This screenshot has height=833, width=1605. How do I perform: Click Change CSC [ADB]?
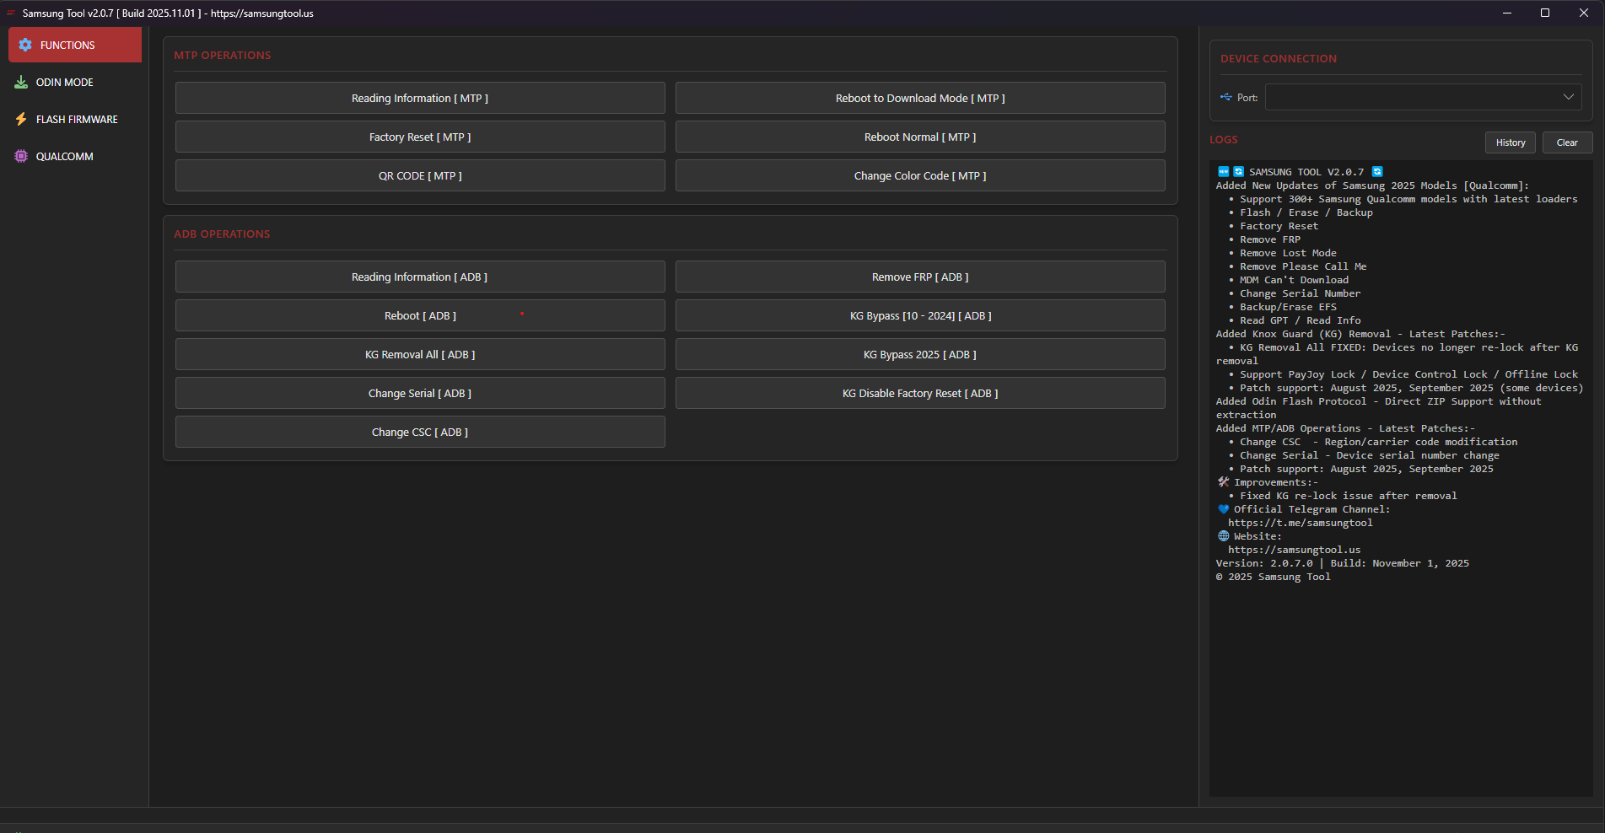point(419,431)
